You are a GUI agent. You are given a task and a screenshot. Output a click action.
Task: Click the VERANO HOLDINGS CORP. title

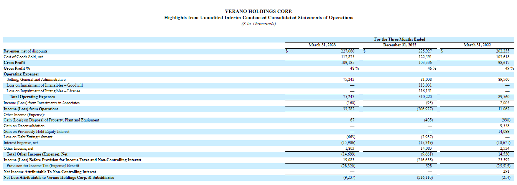[x=258, y=11]
